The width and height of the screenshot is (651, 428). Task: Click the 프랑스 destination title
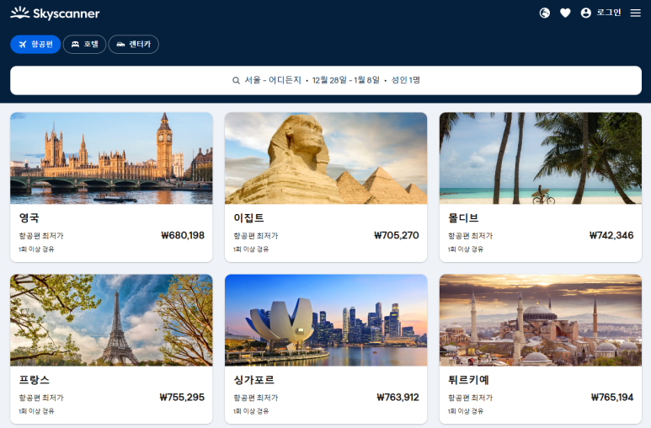coord(35,380)
